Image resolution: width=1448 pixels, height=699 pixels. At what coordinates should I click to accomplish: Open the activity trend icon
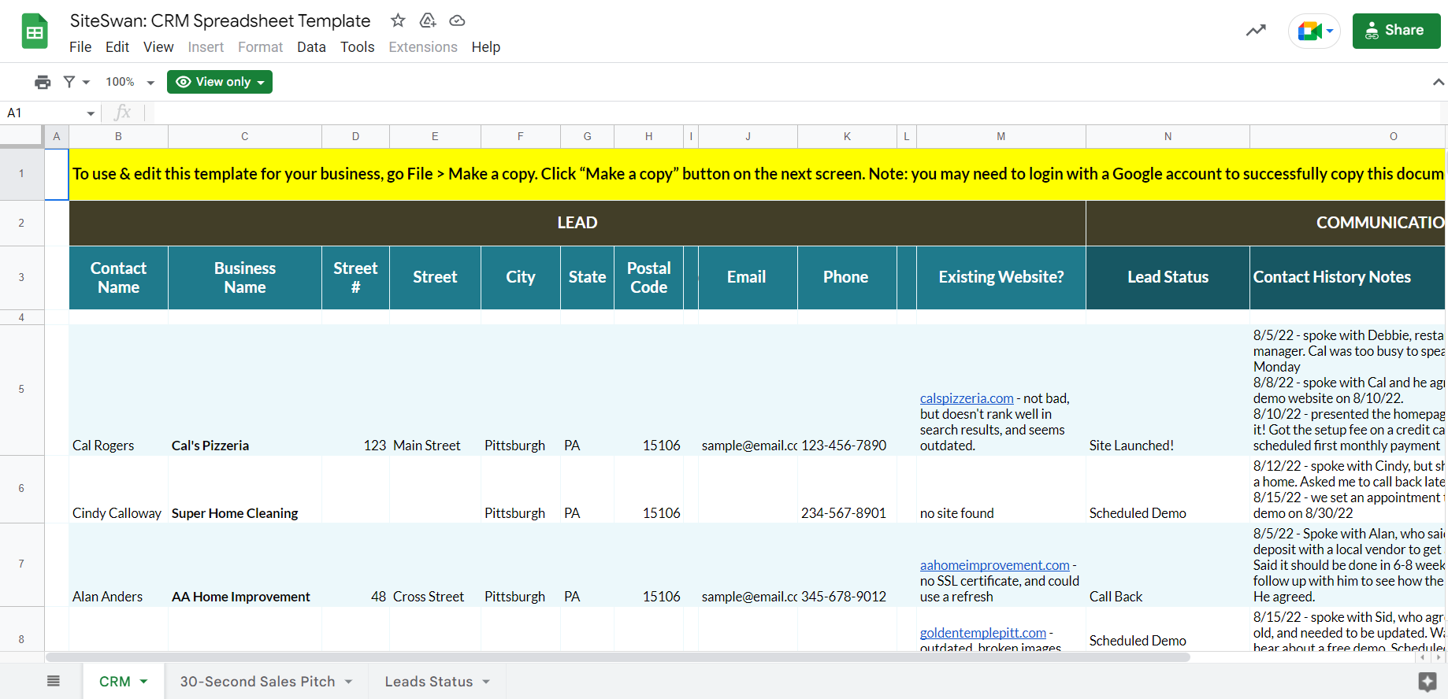coord(1256,31)
